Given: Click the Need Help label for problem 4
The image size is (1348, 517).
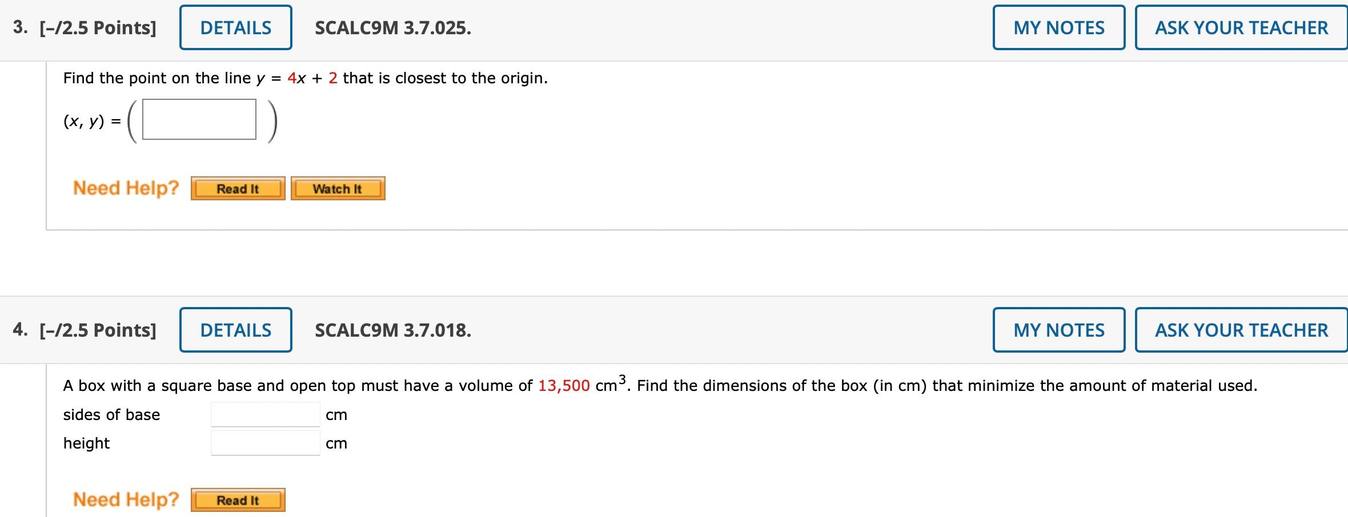Looking at the screenshot, I should click(126, 499).
